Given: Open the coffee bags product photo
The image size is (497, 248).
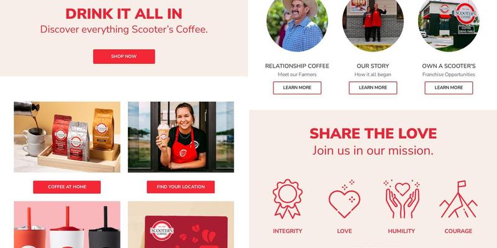Looking at the screenshot, I should [67, 137].
